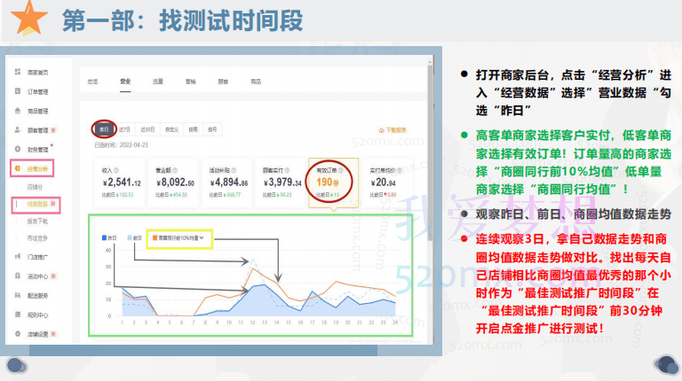Viewport: 682px width, 381px height.
Task: Toggle the 前日 series in chart legend
Action: click(136, 237)
